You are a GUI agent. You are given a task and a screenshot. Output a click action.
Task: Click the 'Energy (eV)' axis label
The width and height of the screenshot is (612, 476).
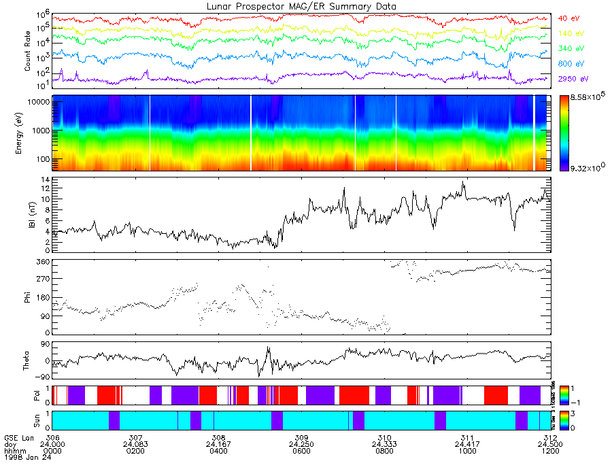click(18, 133)
